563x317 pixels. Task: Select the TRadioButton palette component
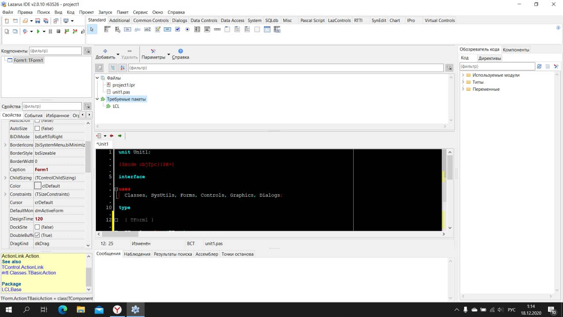187,29
